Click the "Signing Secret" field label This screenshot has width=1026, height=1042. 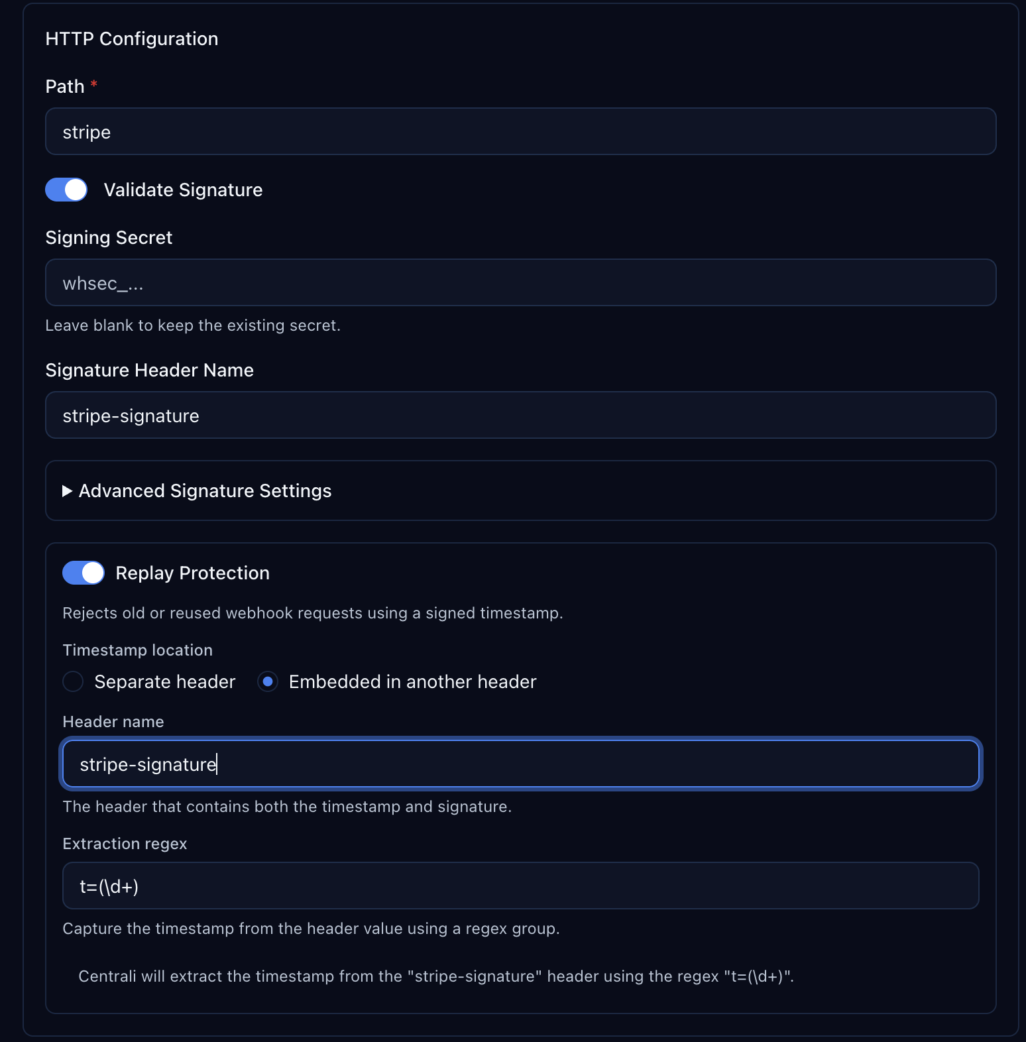click(x=109, y=238)
